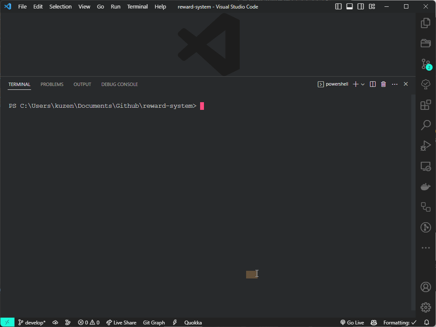This screenshot has width=436, height=327.
Task: Create a new terminal with plus icon
Action: click(x=356, y=84)
